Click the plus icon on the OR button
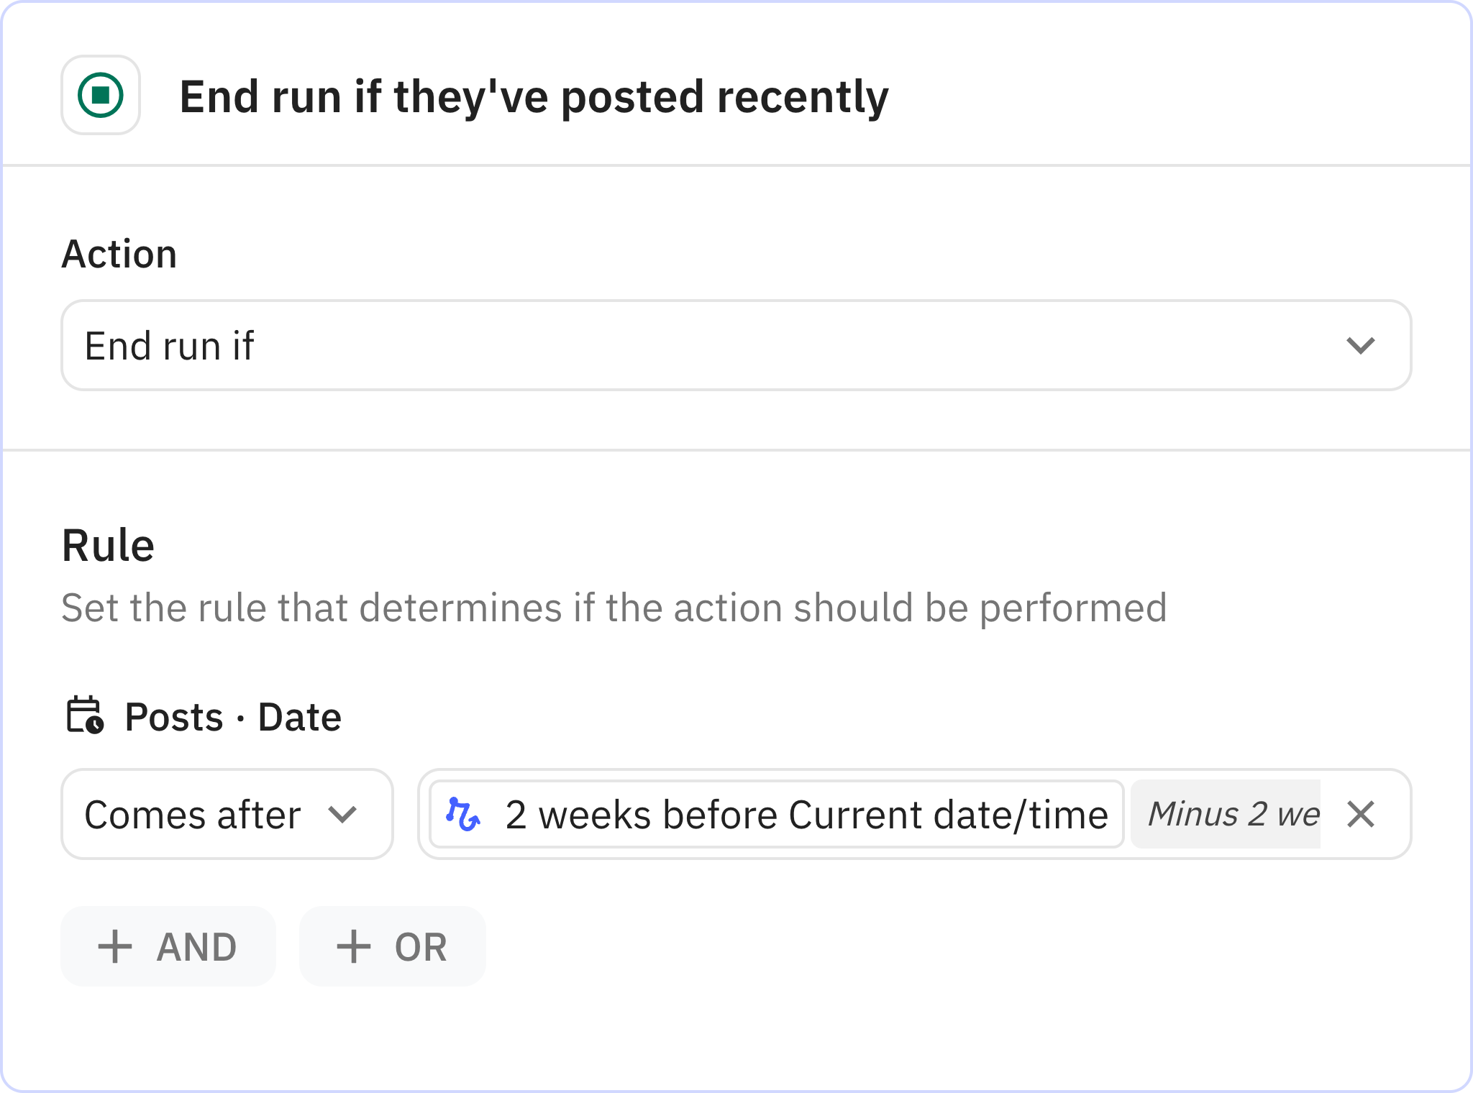 coord(354,946)
